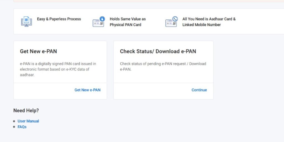Open the FAQs help link
This screenshot has height=142, width=284.
[22, 127]
